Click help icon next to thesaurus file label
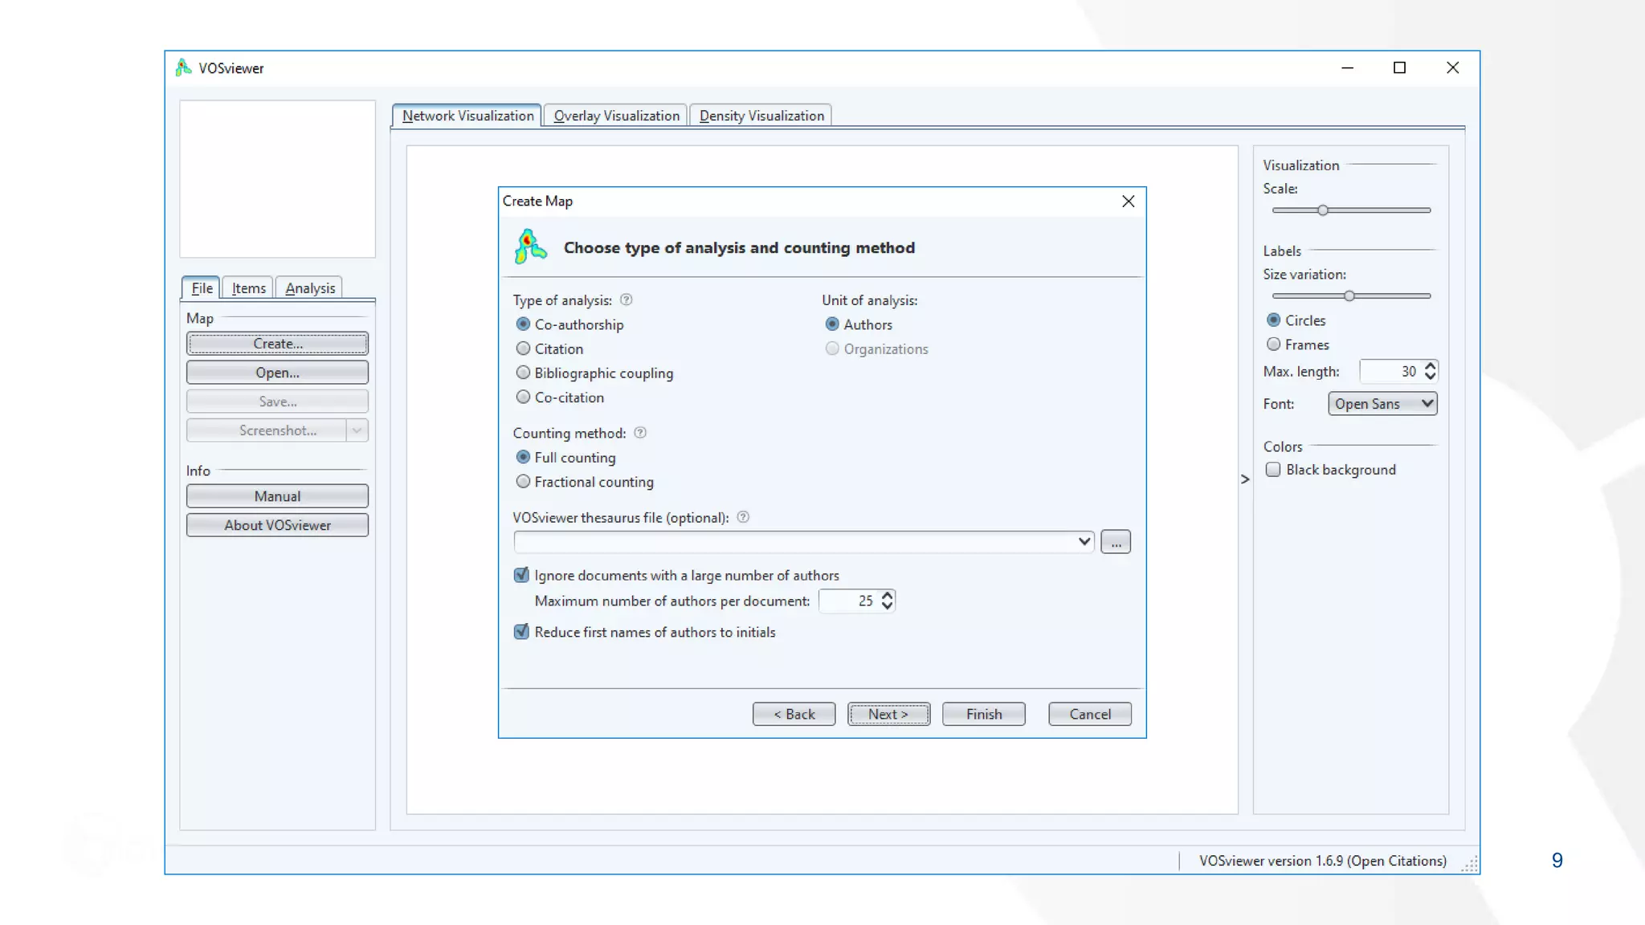Image resolution: width=1645 pixels, height=925 pixels. [743, 517]
